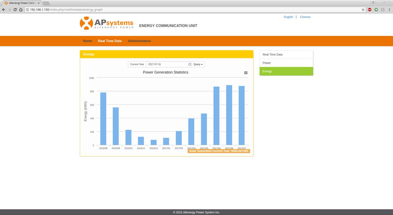This screenshot has width=393, height=215.
Task: Click the 2017/02 energy bar
Action: 179,138
